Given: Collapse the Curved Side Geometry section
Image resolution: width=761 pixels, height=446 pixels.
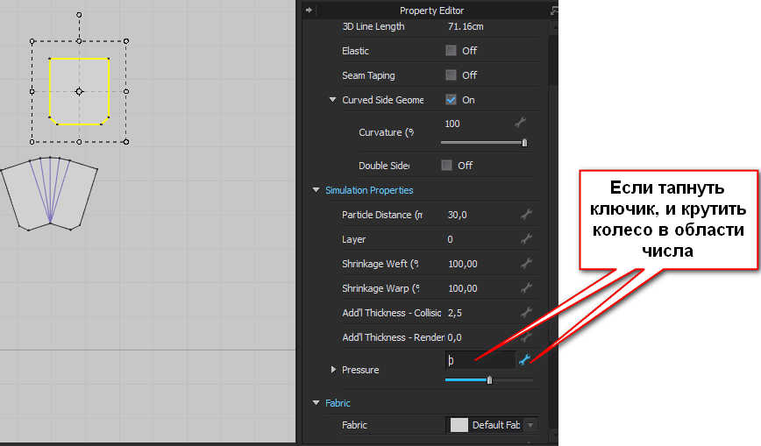Looking at the screenshot, I should [x=332, y=100].
